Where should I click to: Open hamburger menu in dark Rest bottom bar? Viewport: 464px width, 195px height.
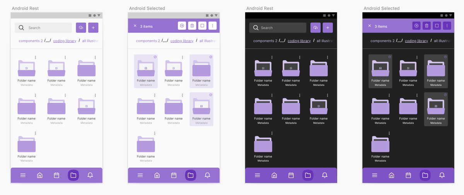point(258,175)
